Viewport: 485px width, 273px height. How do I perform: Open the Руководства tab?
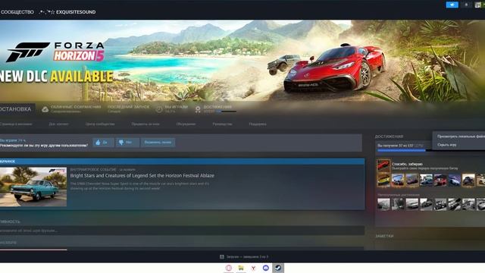(x=222, y=124)
